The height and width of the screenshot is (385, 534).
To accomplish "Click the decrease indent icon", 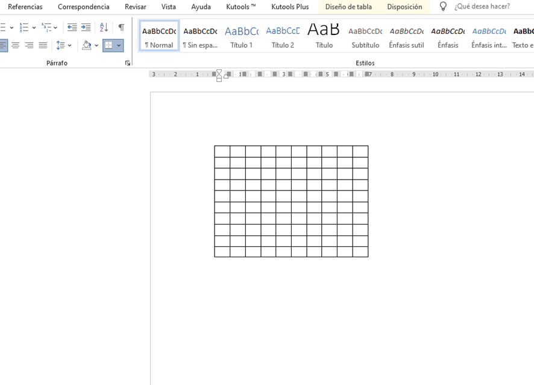I will [72, 28].
